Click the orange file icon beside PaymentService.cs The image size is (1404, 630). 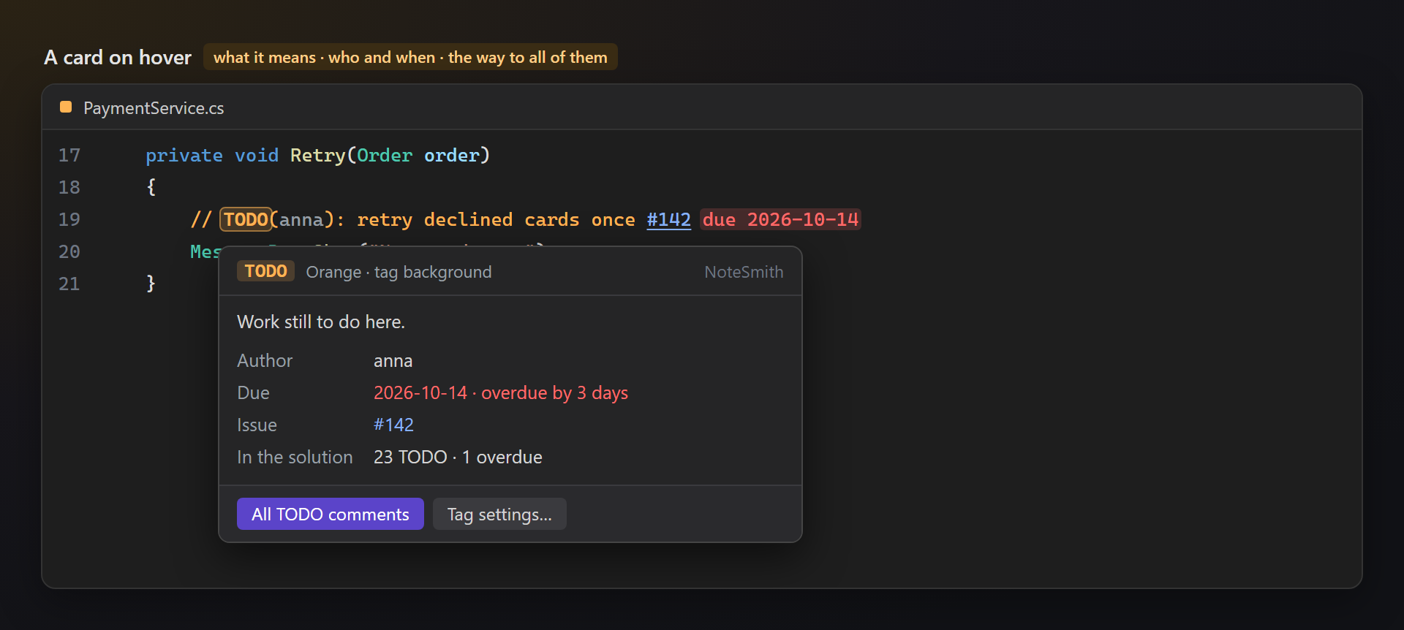click(x=66, y=107)
